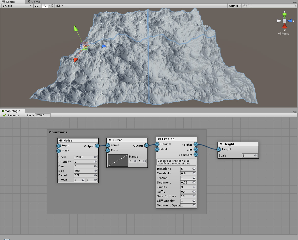Click the Sediment output connector on the Erosion node
This screenshot has height=240, width=298.
coord(196,155)
